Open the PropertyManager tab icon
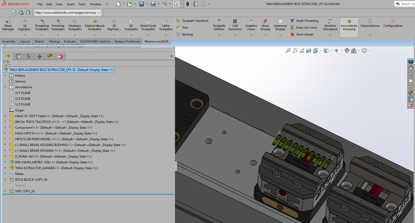This screenshot has width=415, height=223. click(18, 56)
